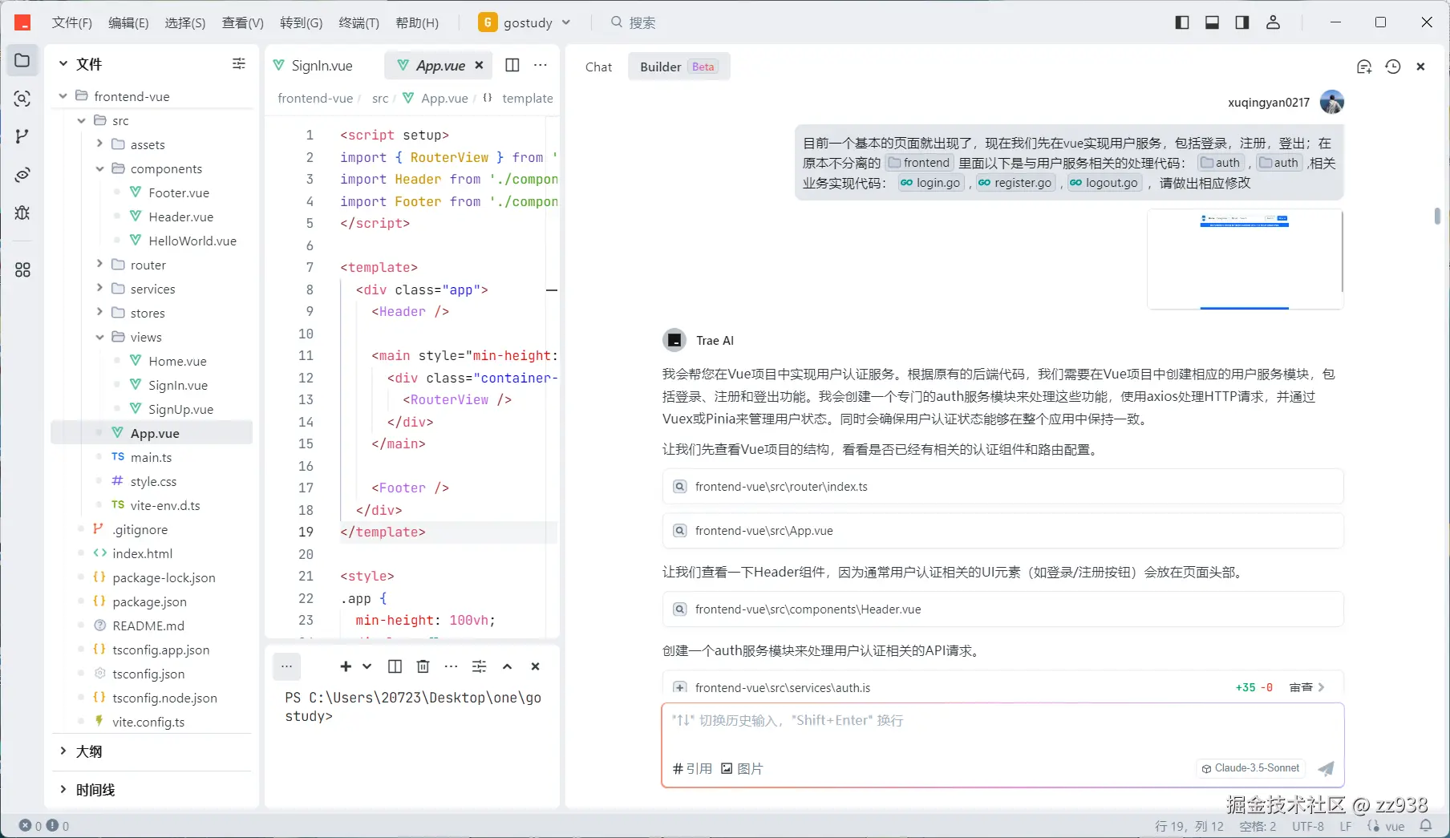Maximize the terminal panel with up arrow
1450x838 pixels.
507,666
